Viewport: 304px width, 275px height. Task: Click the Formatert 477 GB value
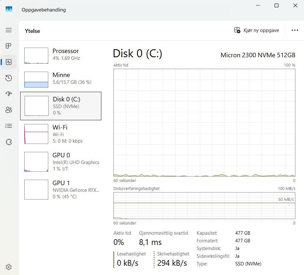click(243, 241)
